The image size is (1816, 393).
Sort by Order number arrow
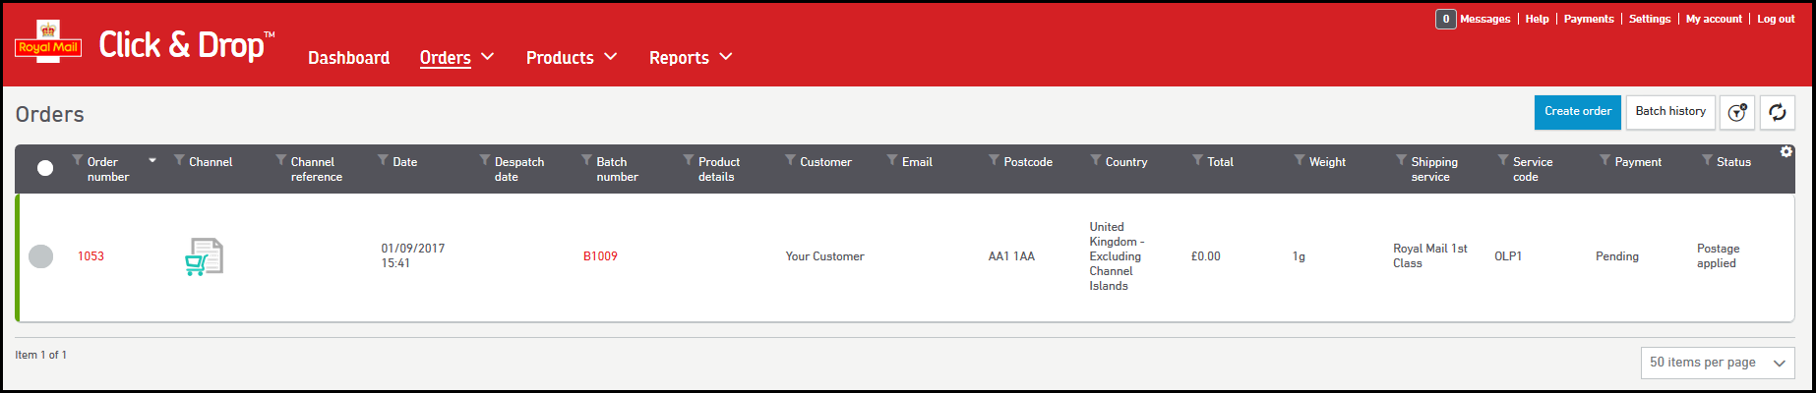click(152, 160)
